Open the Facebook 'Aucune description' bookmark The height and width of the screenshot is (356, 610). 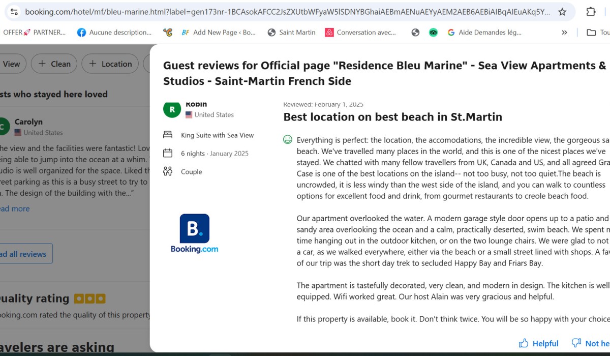(x=114, y=33)
